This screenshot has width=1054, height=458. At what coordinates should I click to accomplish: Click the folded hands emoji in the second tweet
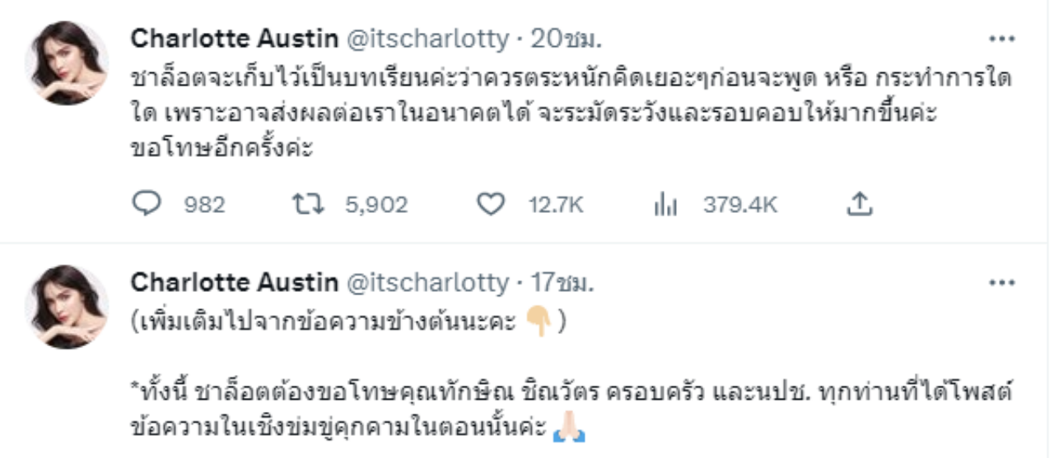pyautogui.click(x=568, y=428)
